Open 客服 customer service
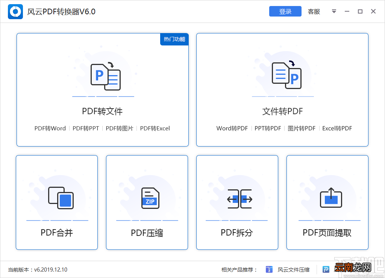Image resolution: width=385 pixels, height=278 pixels. (x=314, y=12)
